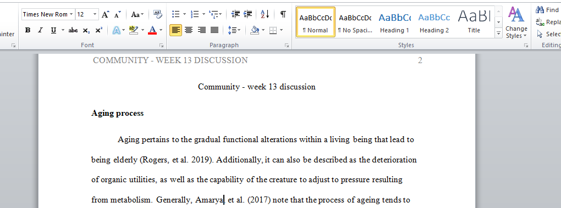The width and height of the screenshot is (561, 208).
Task: Apply the Title style
Action: pyautogui.click(x=474, y=22)
